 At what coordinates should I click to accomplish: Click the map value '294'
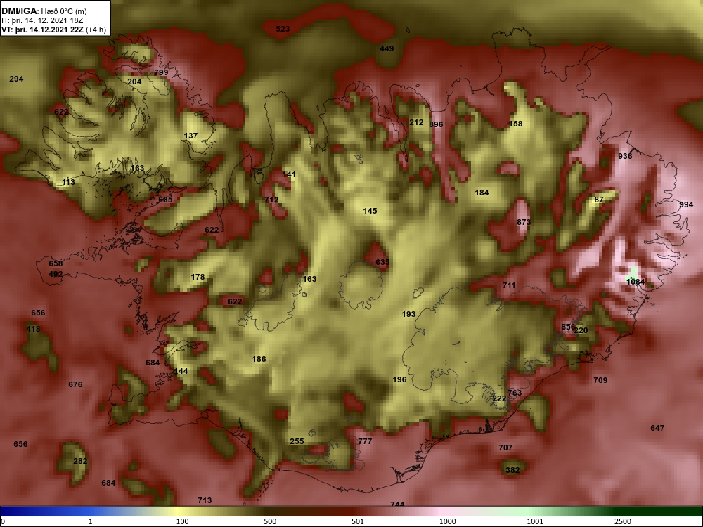tap(16, 79)
